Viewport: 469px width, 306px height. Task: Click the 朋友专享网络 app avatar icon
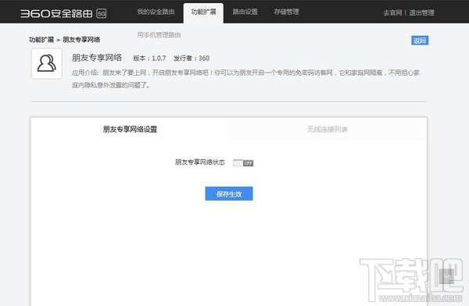coord(47,64)
